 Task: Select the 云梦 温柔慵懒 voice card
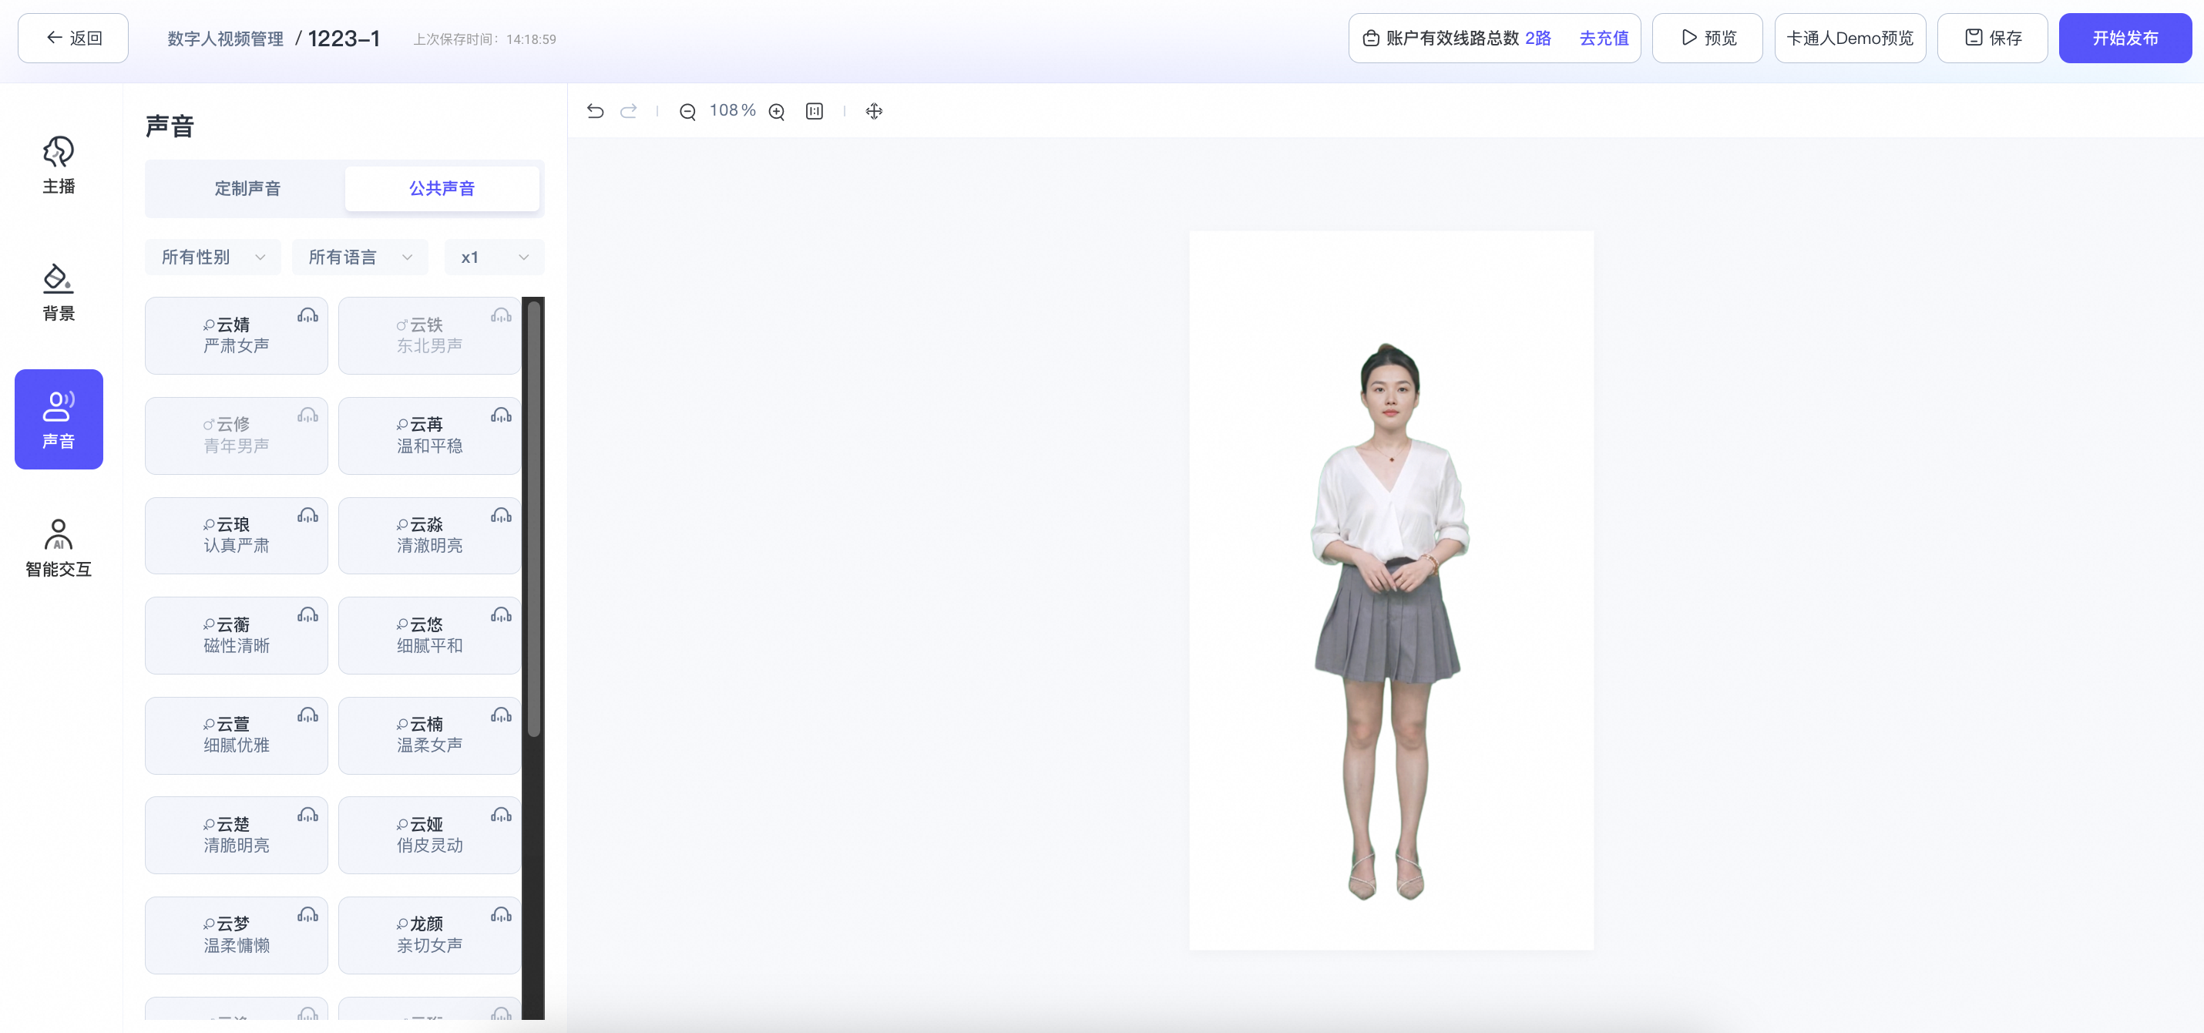pos(236,935)
